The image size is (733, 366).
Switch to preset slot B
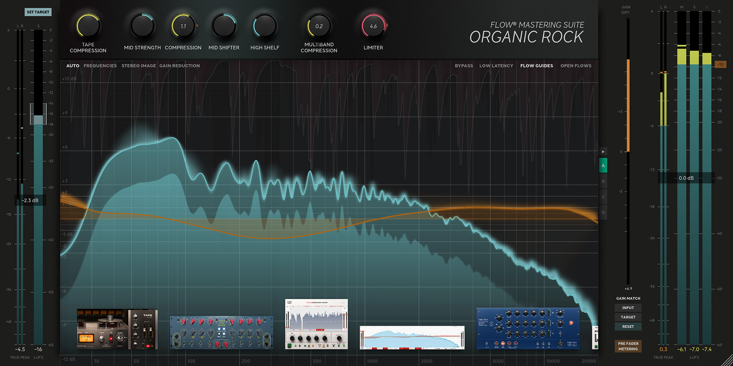click(603, 181)
